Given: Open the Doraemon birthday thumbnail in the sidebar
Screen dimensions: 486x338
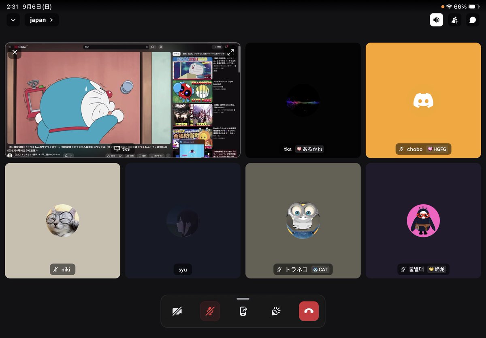Looking at the screenshot, I should coord(192,68).
